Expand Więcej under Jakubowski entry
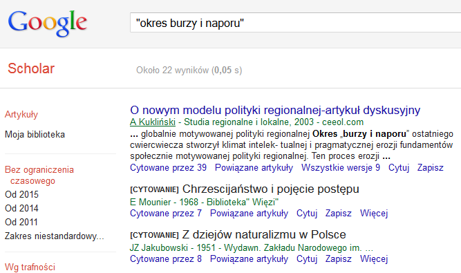The height and width of the screenshot is (273, 461). 374,258
